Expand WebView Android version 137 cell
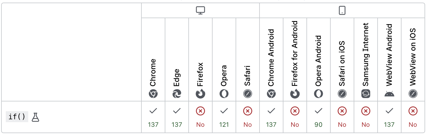 [x=389, y=117]
